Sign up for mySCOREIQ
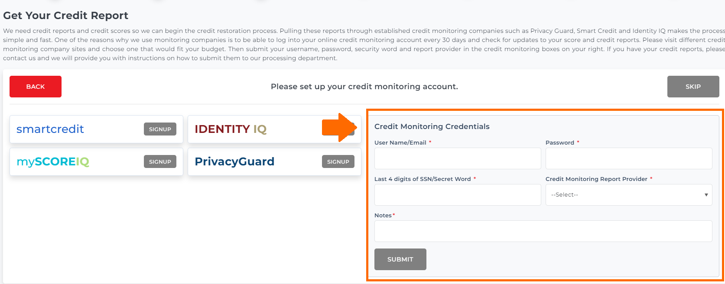Screen dimensions: 725x284 click(x=160, y=161)
